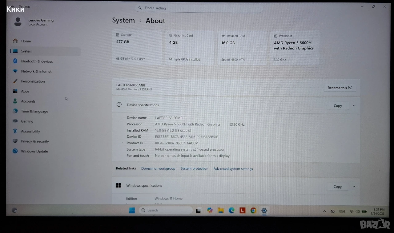This screenshot has height=233, width=394.
Task: Click the Device name value in specifications
Action: 169,118
